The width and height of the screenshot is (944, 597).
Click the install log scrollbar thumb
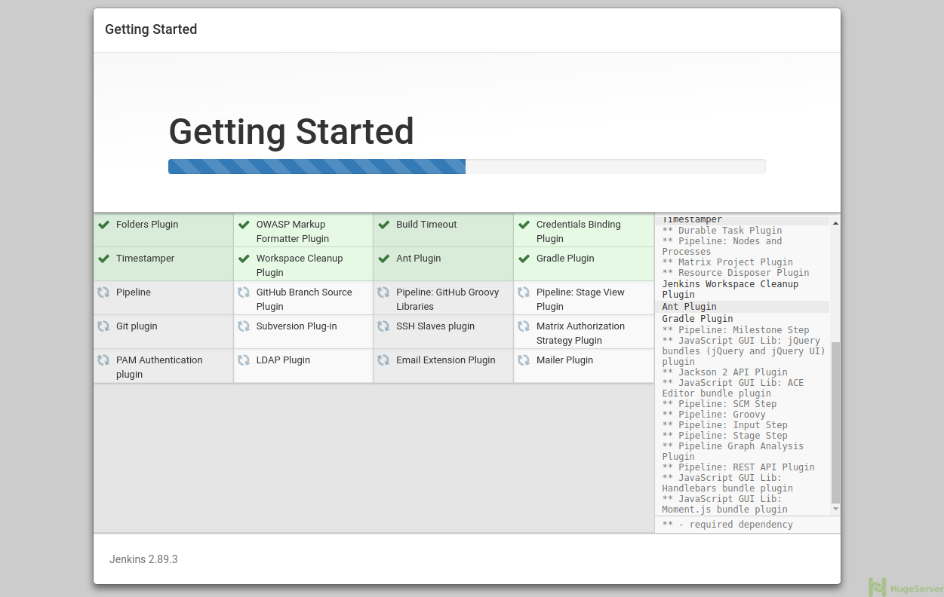coord(835,422)
